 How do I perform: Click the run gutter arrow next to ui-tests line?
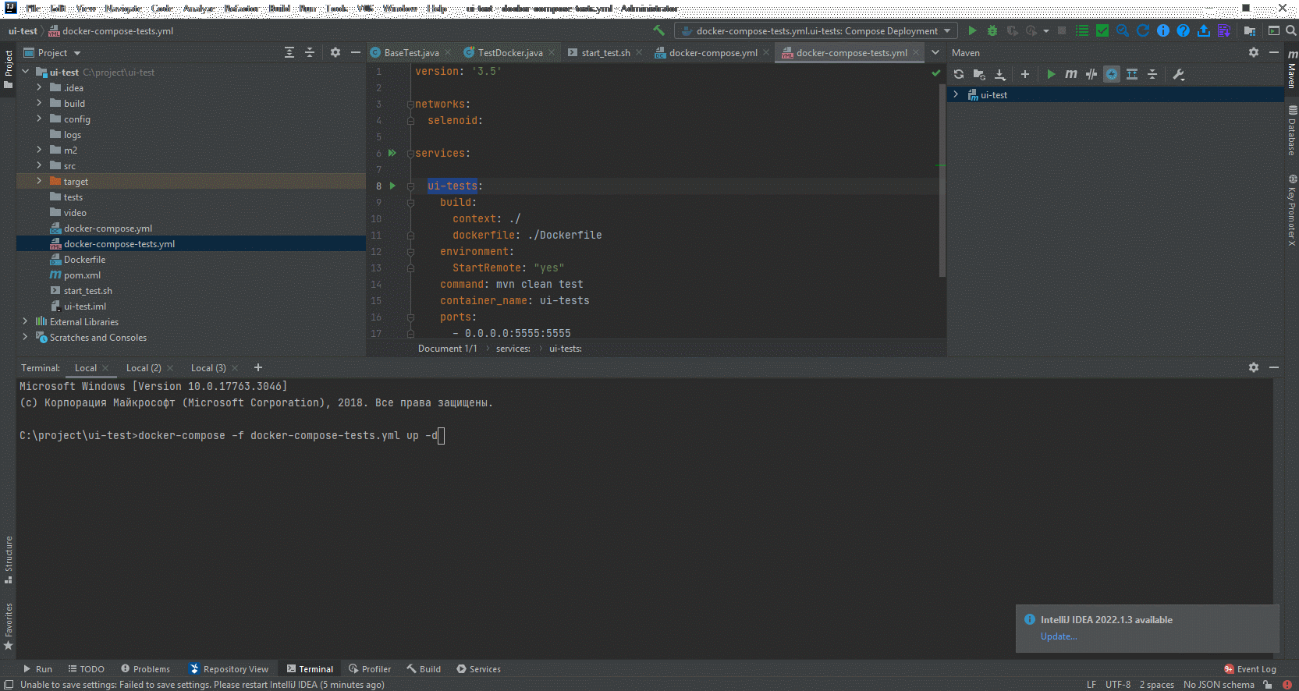392,186
